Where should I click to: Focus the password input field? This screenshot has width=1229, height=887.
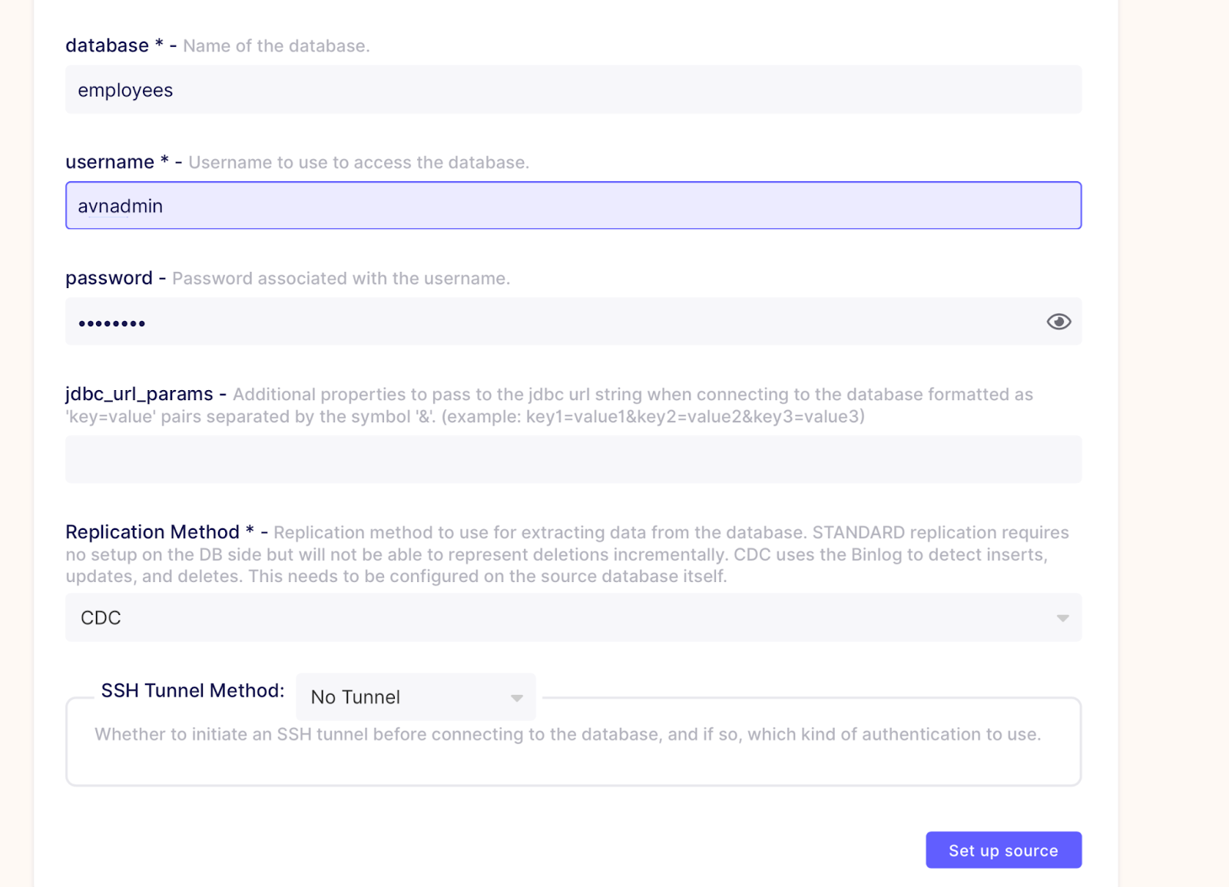click(x=538, y=322)
